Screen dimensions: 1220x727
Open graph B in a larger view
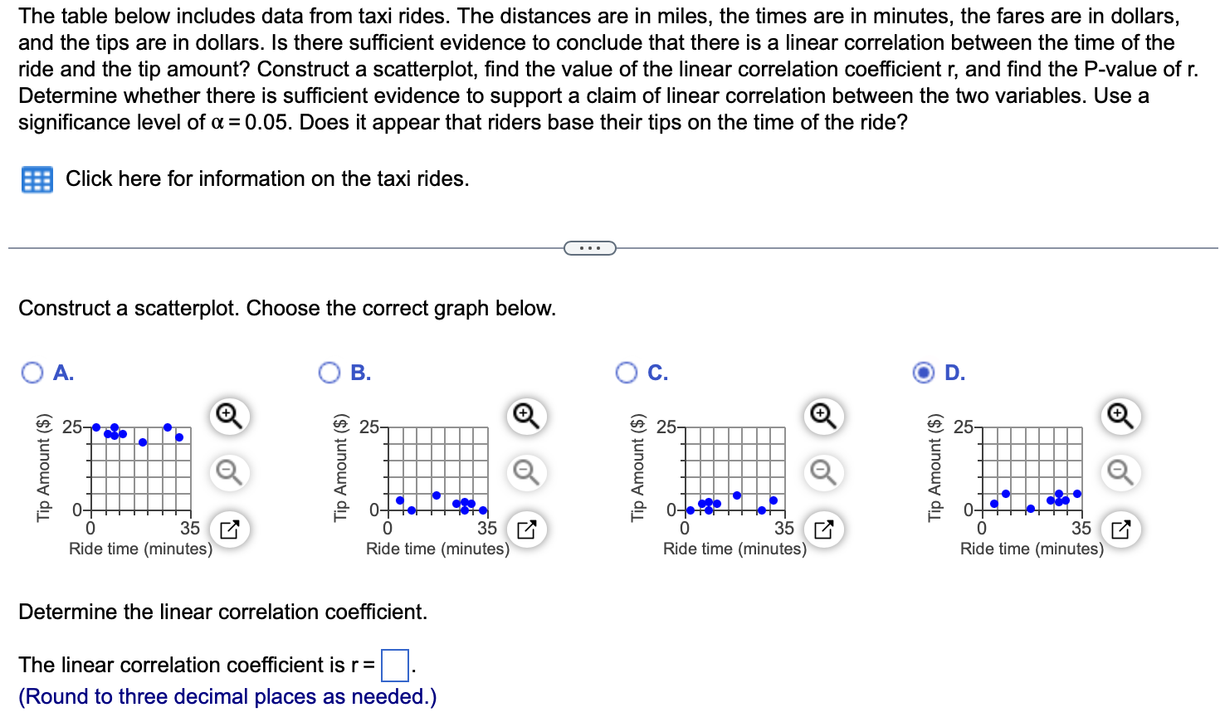527,529
